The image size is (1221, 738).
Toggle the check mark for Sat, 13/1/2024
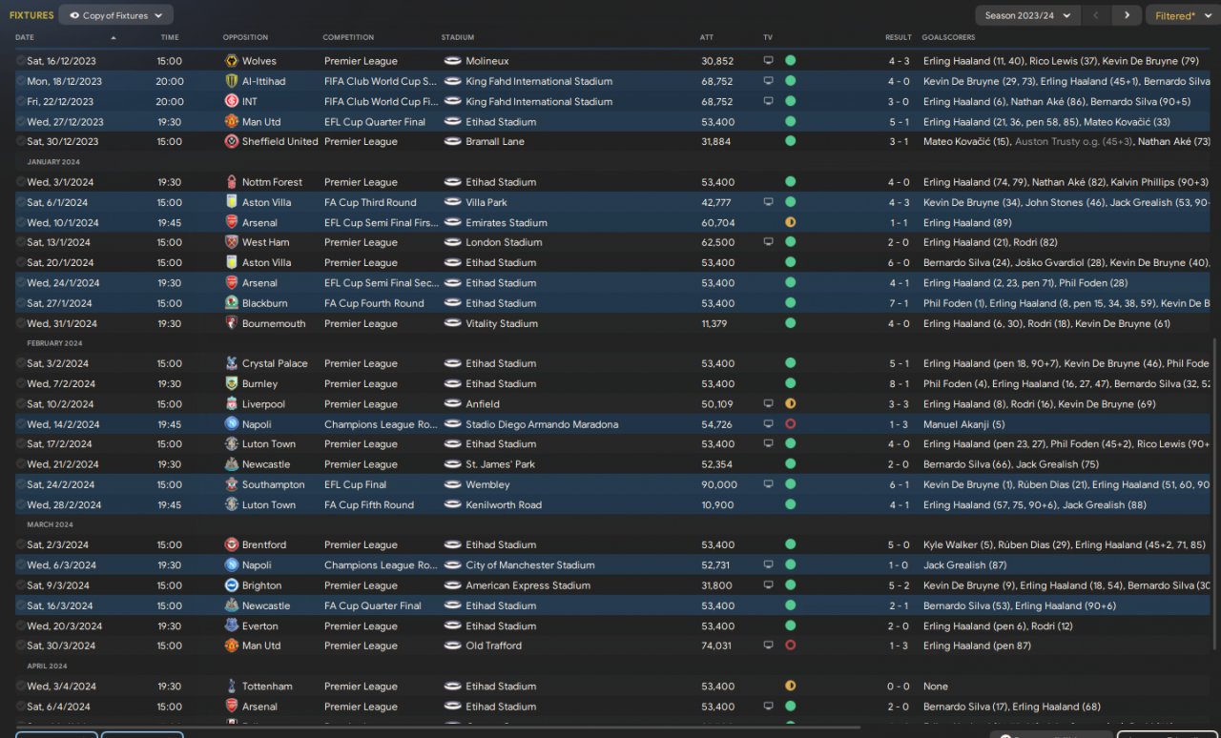[x=21, y=242]
